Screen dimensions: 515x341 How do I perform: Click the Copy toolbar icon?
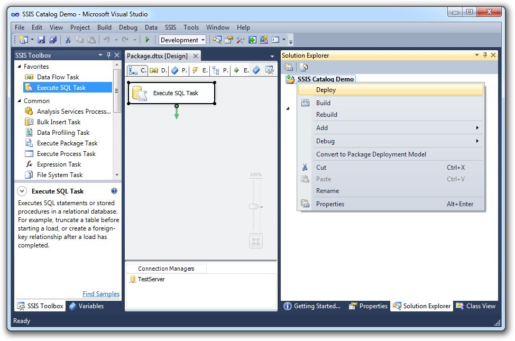(79, 40)
